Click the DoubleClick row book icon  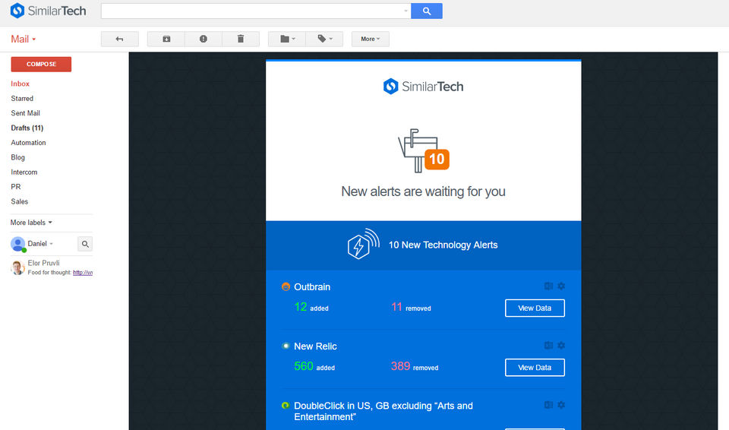tap(548, 405)
